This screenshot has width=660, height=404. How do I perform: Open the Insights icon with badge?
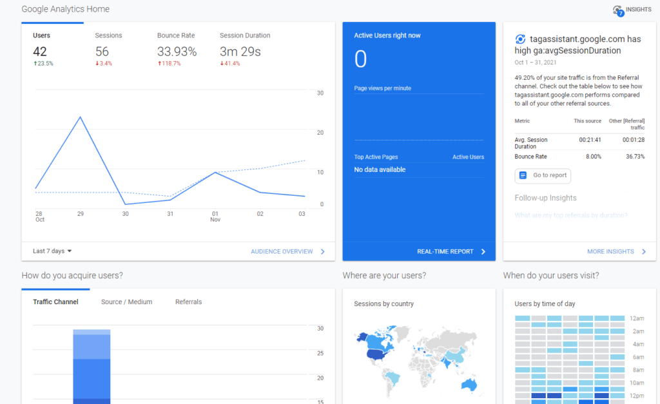pyautogui.click(x=618, y=10)
